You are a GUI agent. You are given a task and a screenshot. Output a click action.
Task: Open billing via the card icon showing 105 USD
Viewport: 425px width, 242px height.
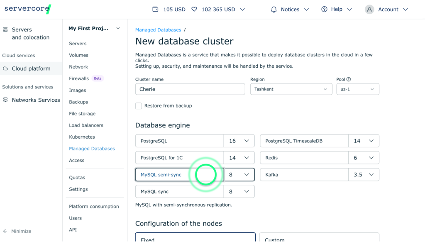(x=155, y=9)
